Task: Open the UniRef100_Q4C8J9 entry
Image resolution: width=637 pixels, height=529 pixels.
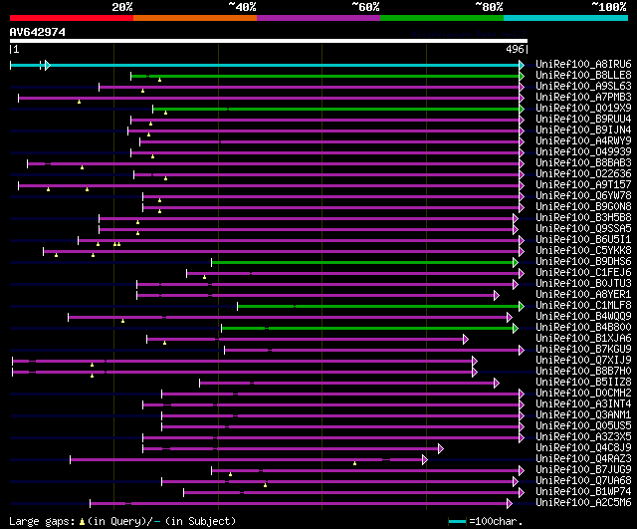Action: coord(583,448)
